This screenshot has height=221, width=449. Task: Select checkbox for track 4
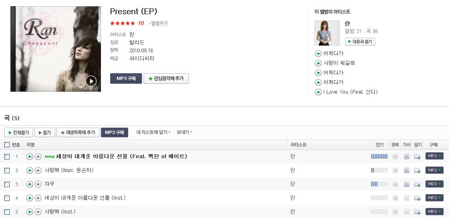pos(7,198)
